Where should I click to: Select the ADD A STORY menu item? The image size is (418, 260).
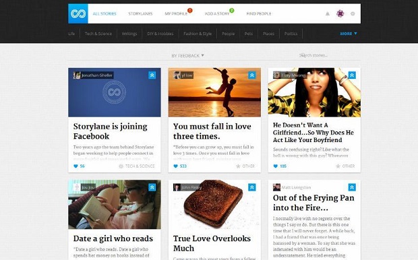tap(217, 13)
